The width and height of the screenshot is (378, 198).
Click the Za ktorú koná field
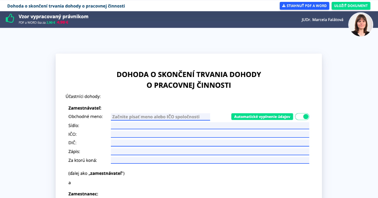point(210,160)
